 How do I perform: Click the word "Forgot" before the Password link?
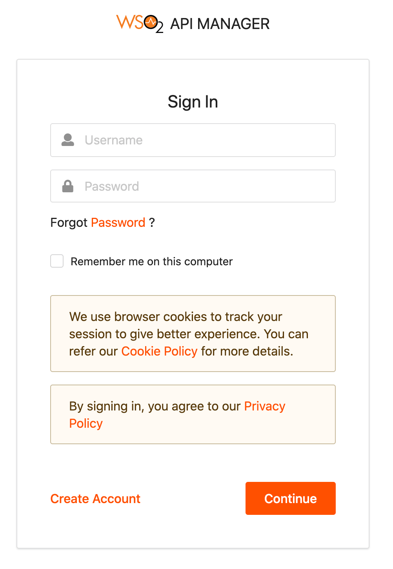coord(69,222)
